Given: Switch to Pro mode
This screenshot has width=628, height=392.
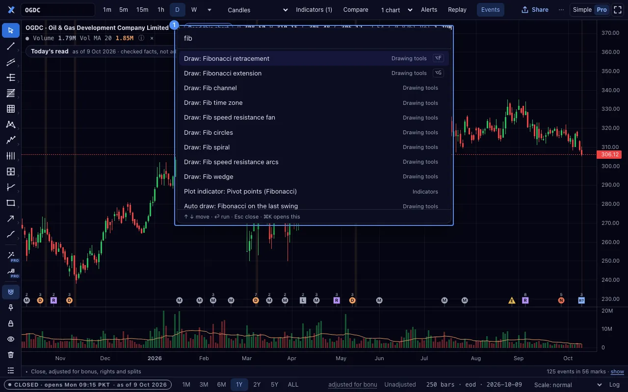Looking at the screenshot, I should pos(601,10).
